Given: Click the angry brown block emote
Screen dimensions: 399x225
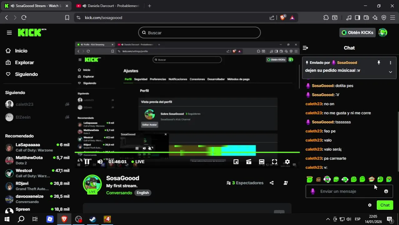Looking at the screenshot, I should [x=318, y=179].
